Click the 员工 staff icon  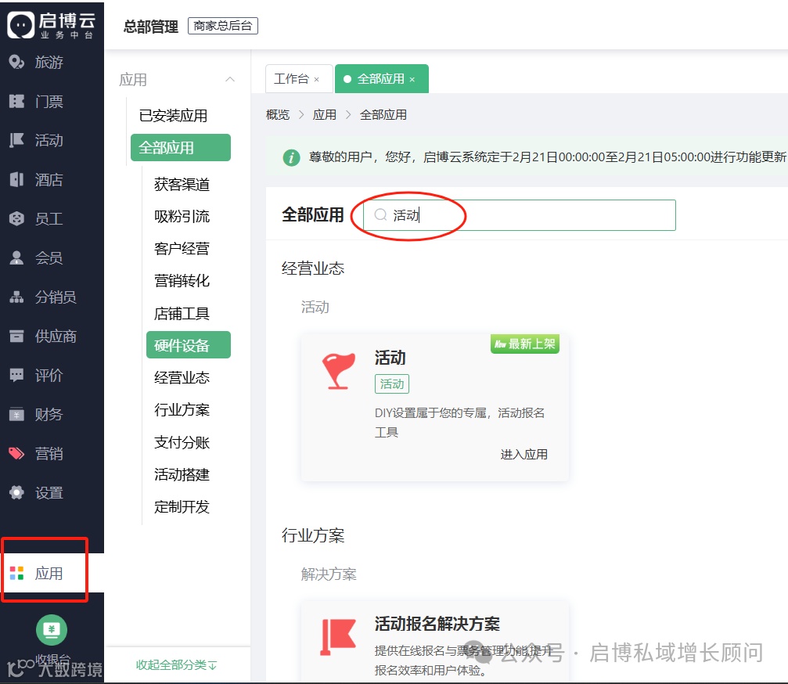coord(16,218)
